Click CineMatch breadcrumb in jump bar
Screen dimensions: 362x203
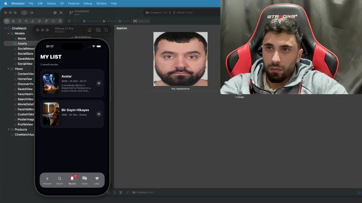91,21
